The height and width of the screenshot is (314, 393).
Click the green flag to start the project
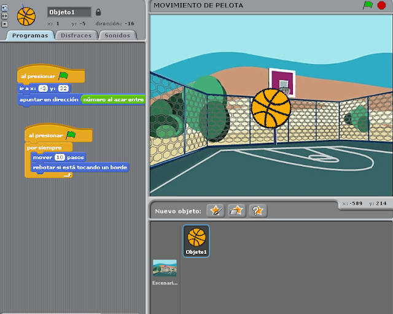(x=368, y=6)
